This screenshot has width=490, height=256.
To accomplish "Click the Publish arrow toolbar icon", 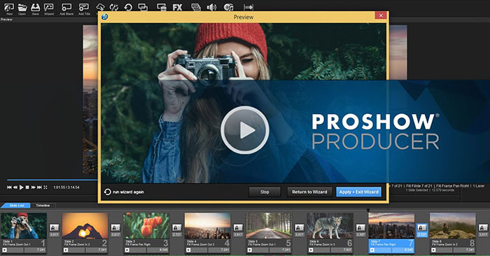I will 248,7.
